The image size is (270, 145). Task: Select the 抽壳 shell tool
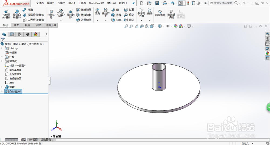coord(116,20)
